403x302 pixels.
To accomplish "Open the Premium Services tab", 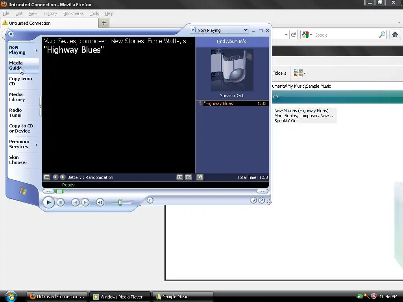I will click(19, 144).
